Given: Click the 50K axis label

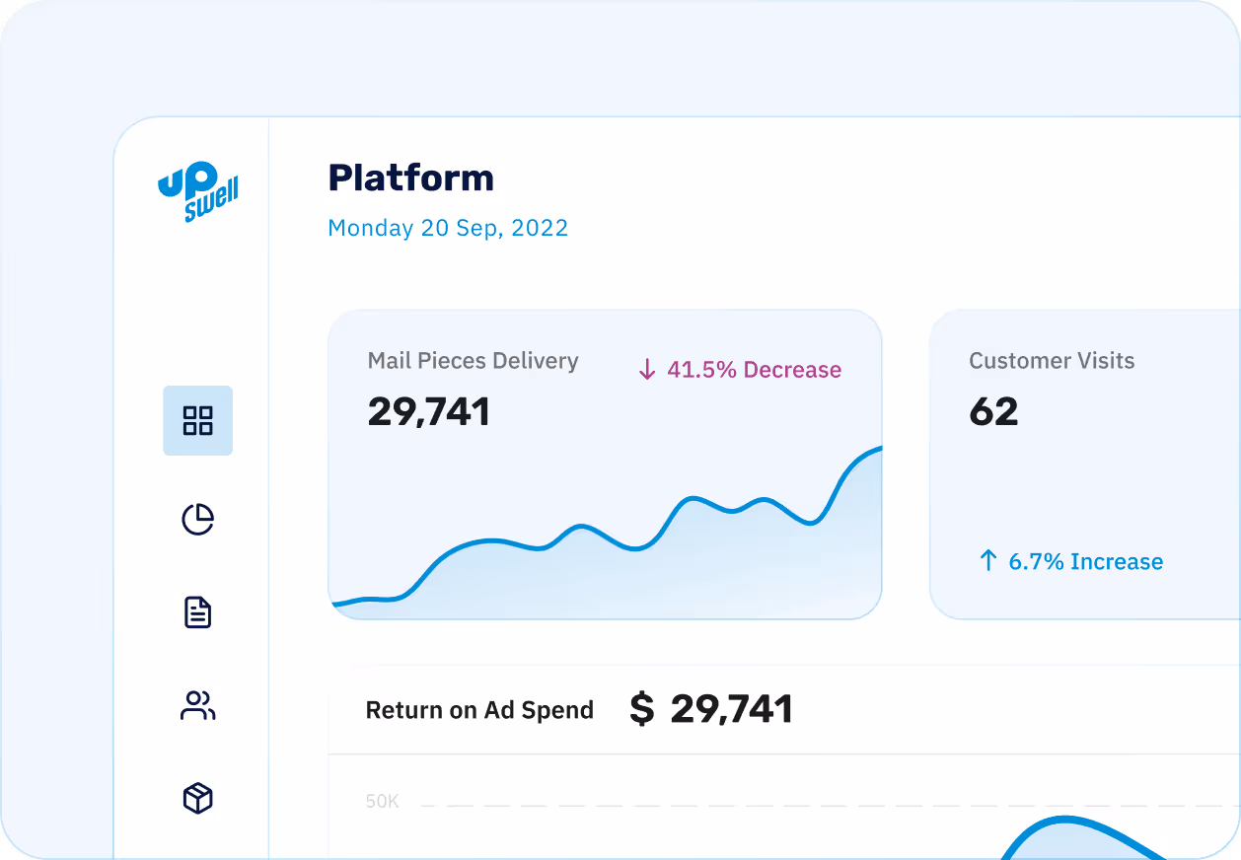Looking at the screenshot, I should [x=383, y=802].
